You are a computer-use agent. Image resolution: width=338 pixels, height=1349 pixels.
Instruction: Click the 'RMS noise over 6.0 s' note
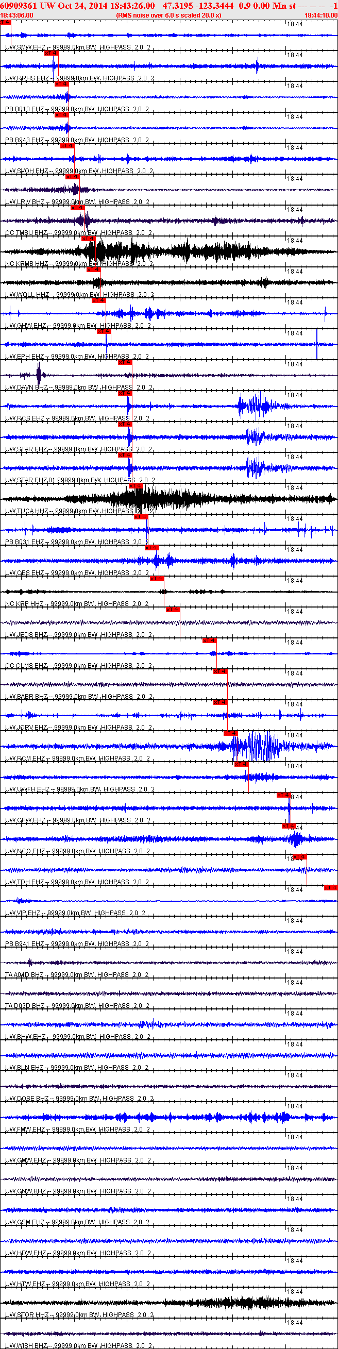168,15
